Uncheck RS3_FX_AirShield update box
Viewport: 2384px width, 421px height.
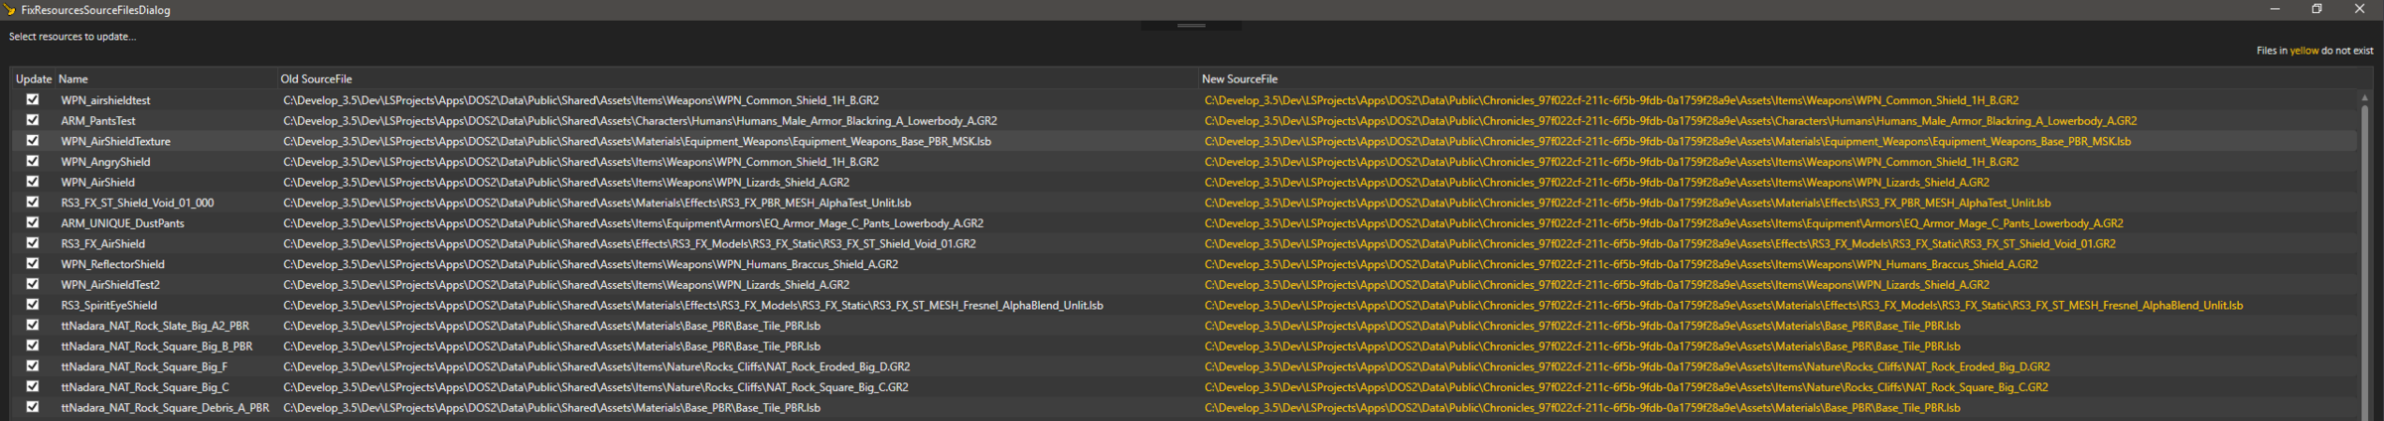coord(33,243)
